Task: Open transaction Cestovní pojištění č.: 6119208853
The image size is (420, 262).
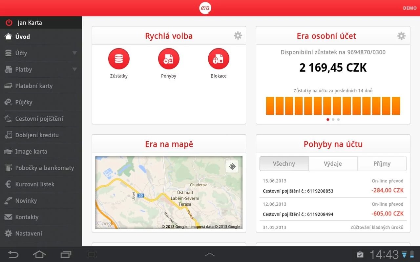Action: 298,191
